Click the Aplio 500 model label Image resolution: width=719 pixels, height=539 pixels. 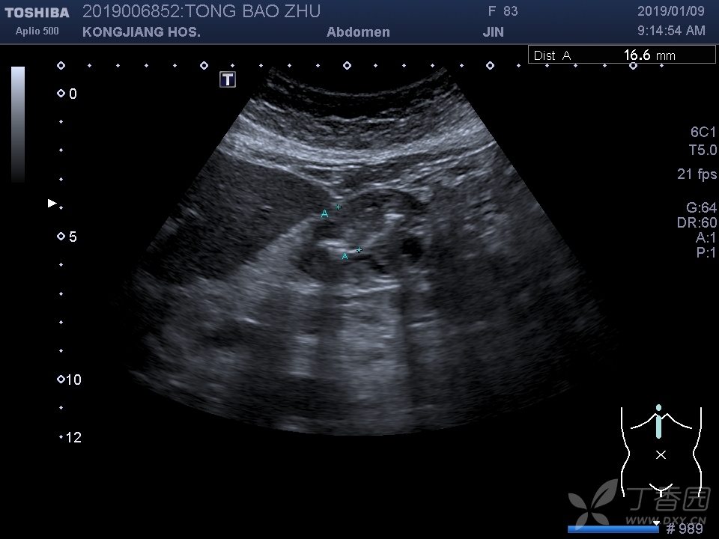(x=37, y=31)
